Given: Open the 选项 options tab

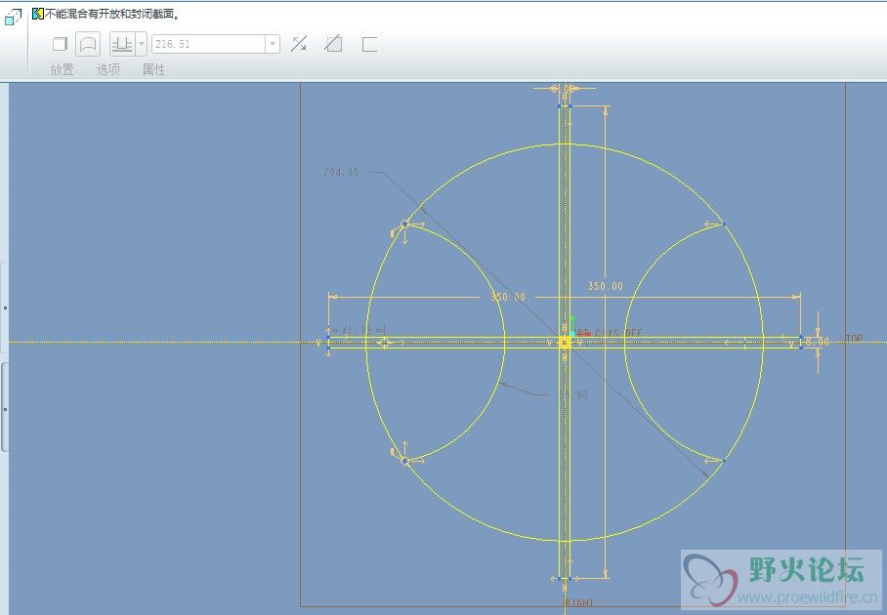Looking at the screenshot, I should 107,69.
